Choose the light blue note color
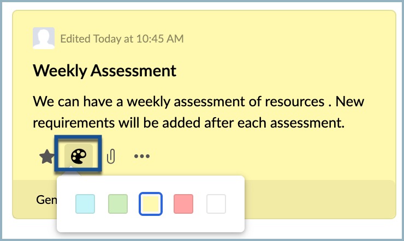Image resolution: width=404 pixels, height=241 pixels. pos(85,204)
